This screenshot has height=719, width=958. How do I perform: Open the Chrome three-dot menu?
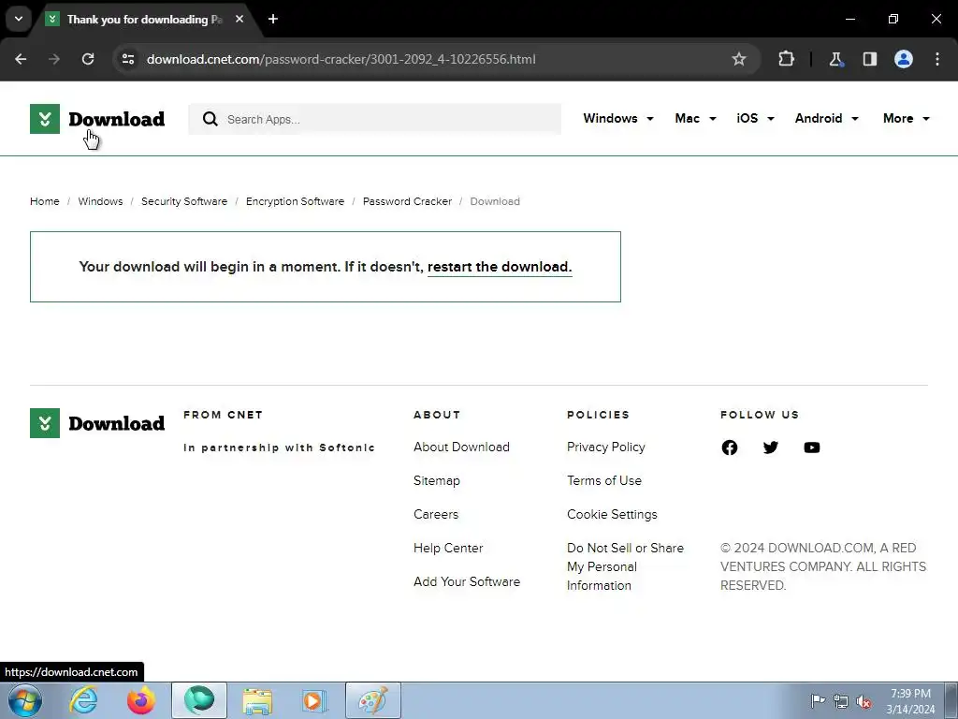(937, 59)
